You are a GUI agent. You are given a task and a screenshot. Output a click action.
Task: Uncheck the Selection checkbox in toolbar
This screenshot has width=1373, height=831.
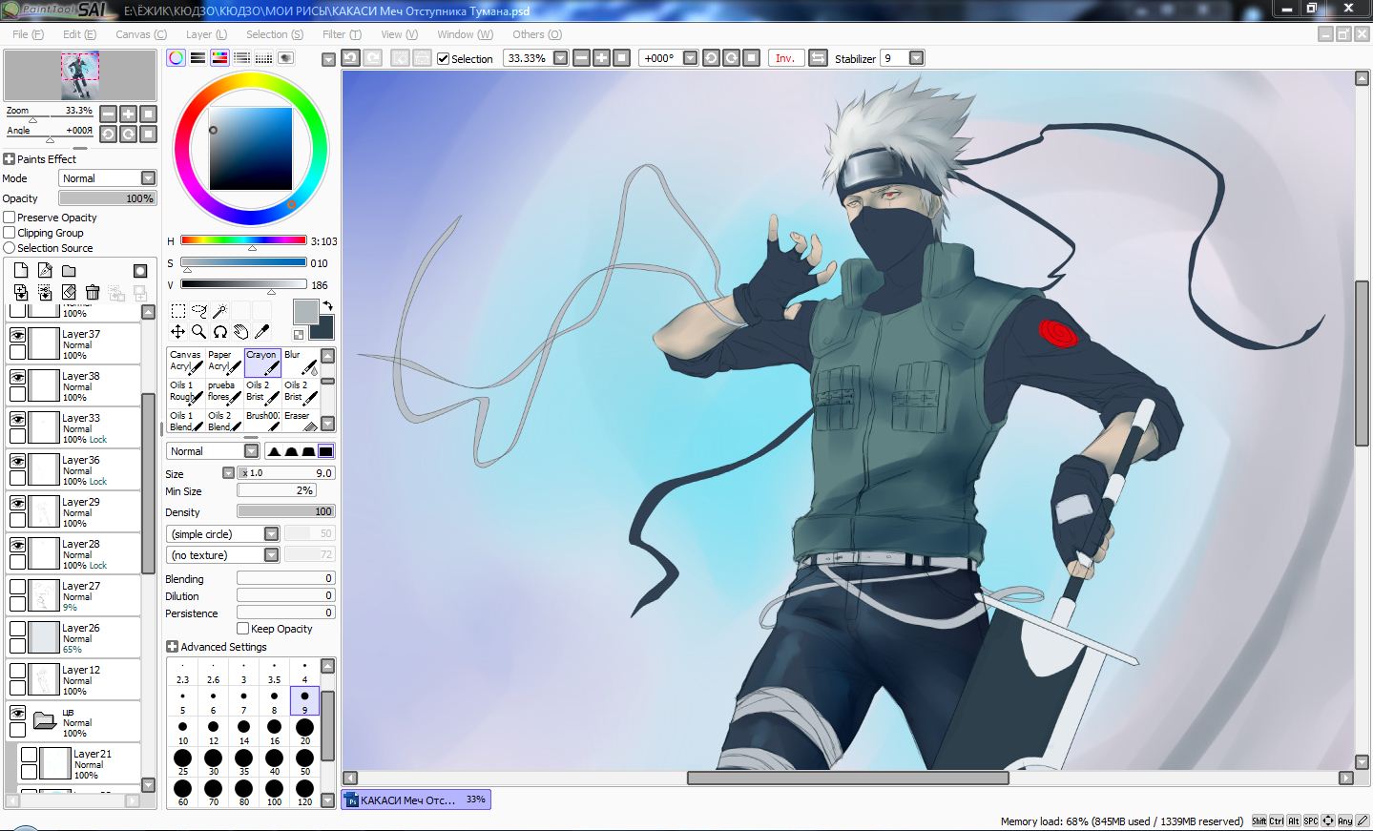[x=444, y=59]
